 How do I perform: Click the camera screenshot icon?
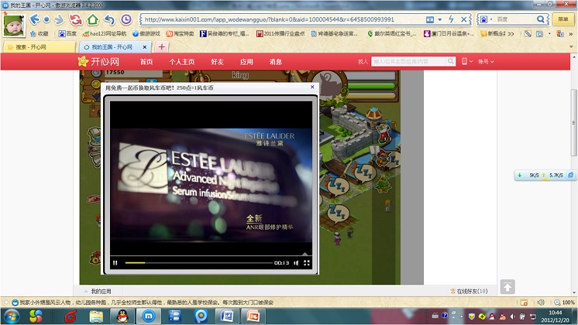(x=540, y=33)
